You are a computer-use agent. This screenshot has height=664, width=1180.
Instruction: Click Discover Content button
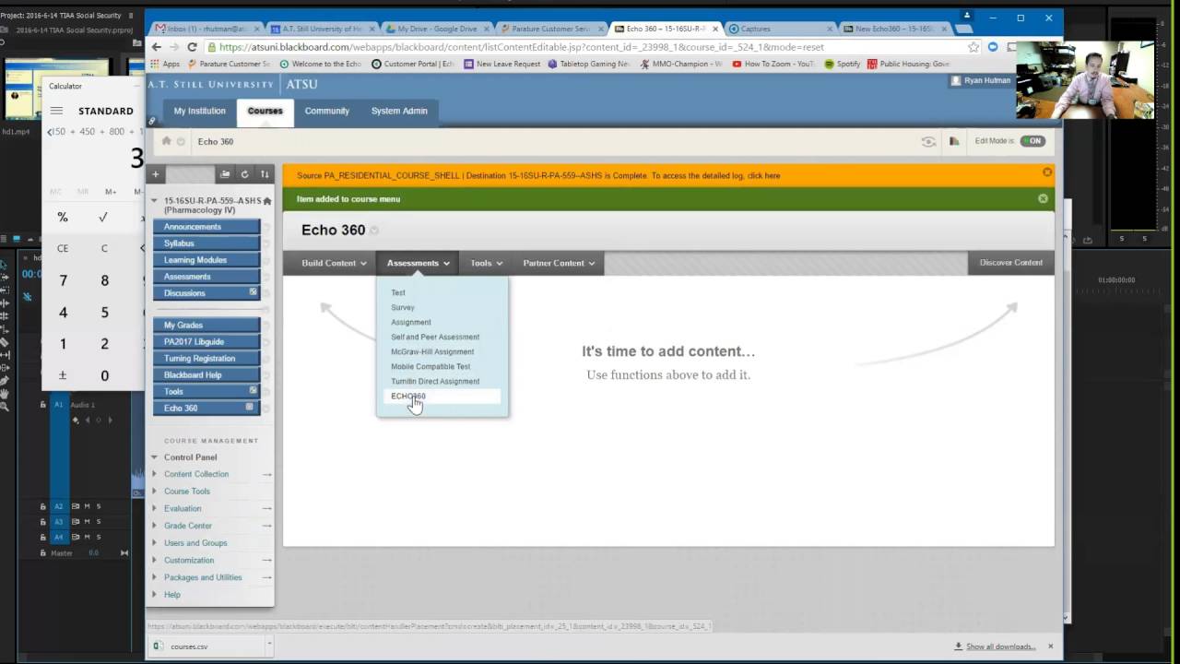point(1011,263)
